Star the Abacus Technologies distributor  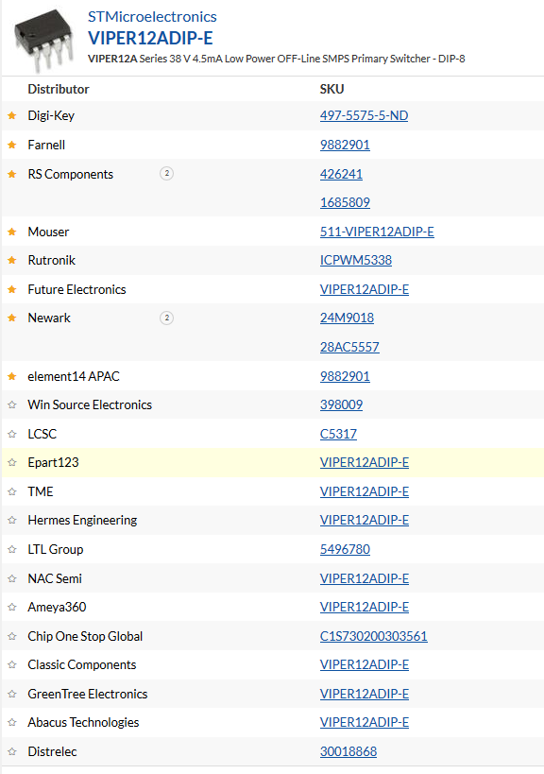click(x=12, y=722)
